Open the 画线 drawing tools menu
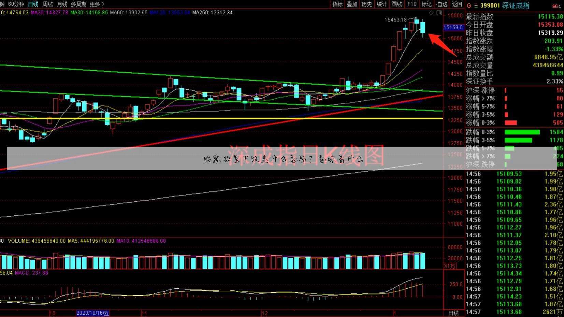The width and height of the screenshot is (564, 317). coord(396,4)
